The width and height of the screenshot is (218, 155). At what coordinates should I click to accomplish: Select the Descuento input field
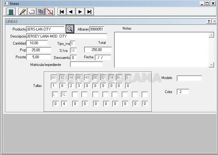click(73, 58)
